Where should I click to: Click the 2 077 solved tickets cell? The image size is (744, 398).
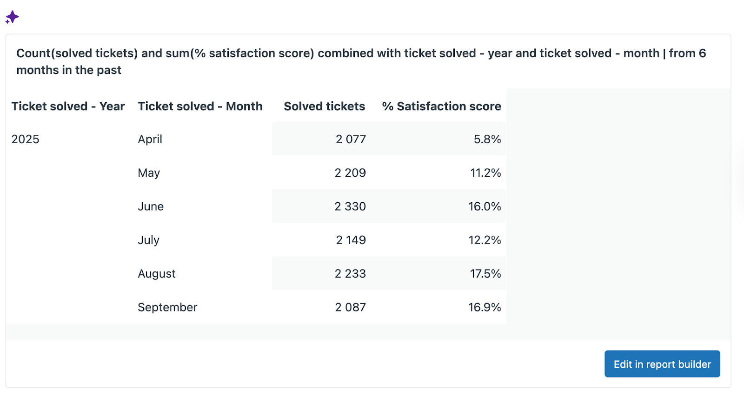click(x=351, y=139)
